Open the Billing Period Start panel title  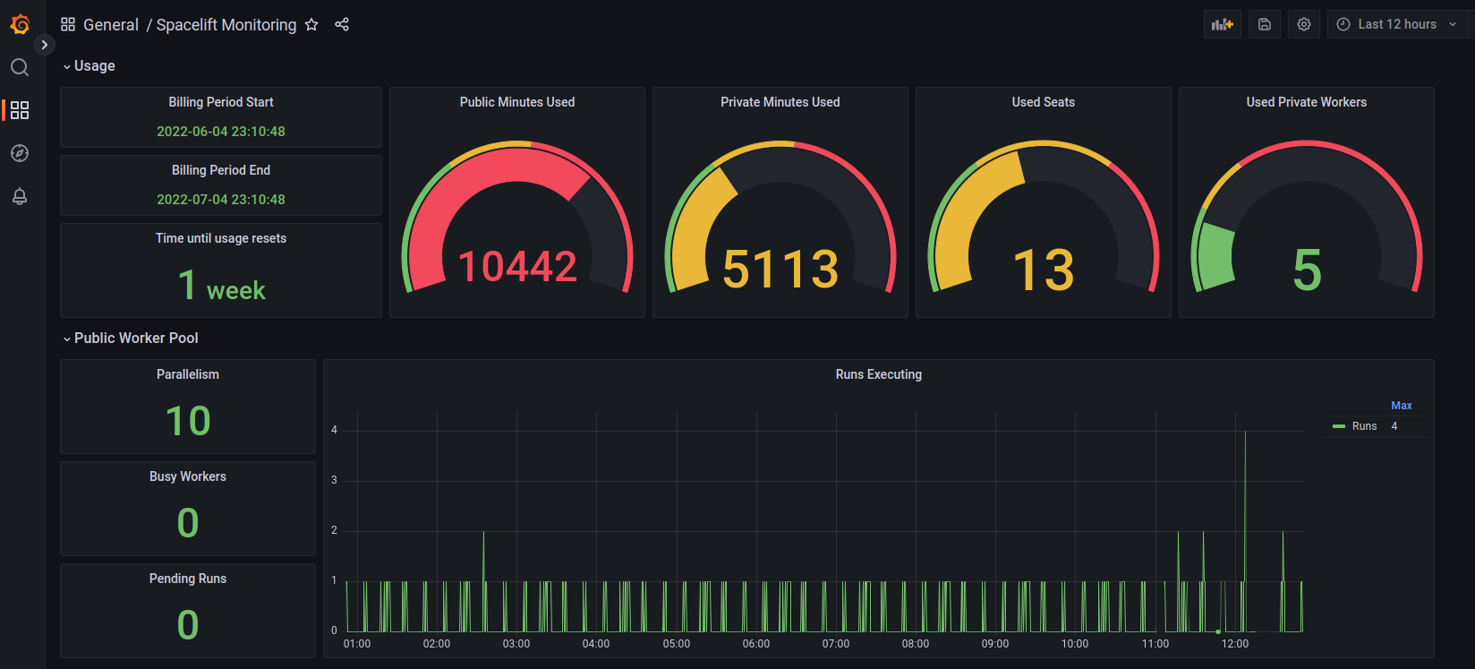pyautogui.click(x=221, y=102)
